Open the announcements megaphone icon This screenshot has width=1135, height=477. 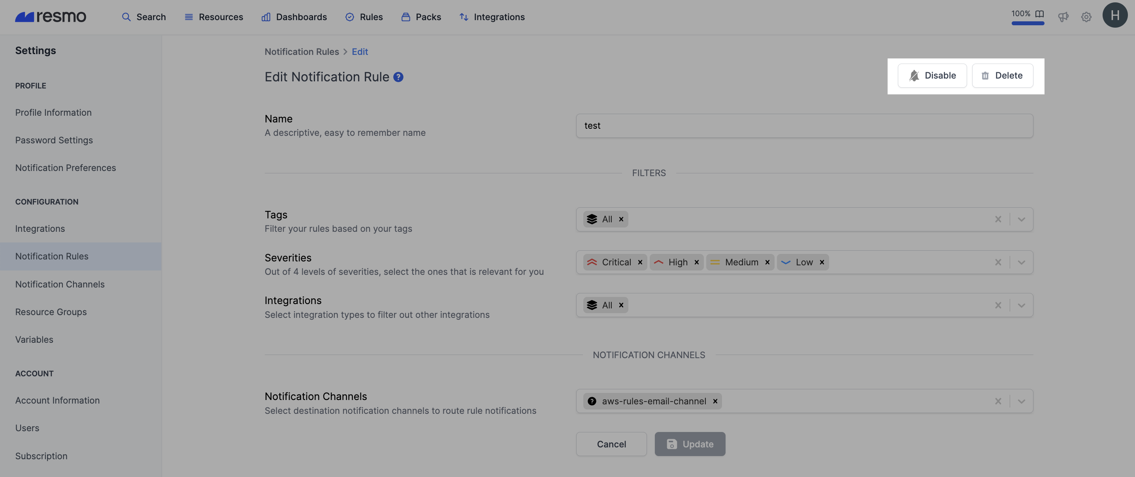pyautogui.click(x=1063, y=17)
